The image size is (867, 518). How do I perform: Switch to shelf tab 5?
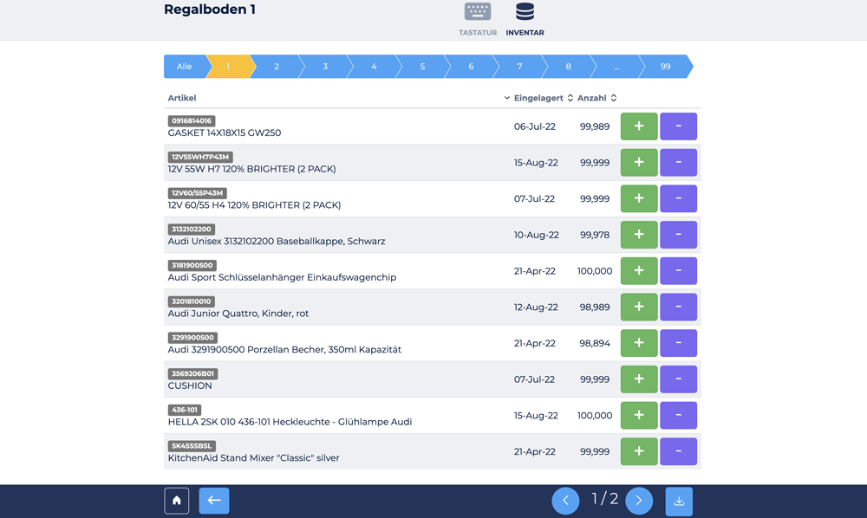422,67
